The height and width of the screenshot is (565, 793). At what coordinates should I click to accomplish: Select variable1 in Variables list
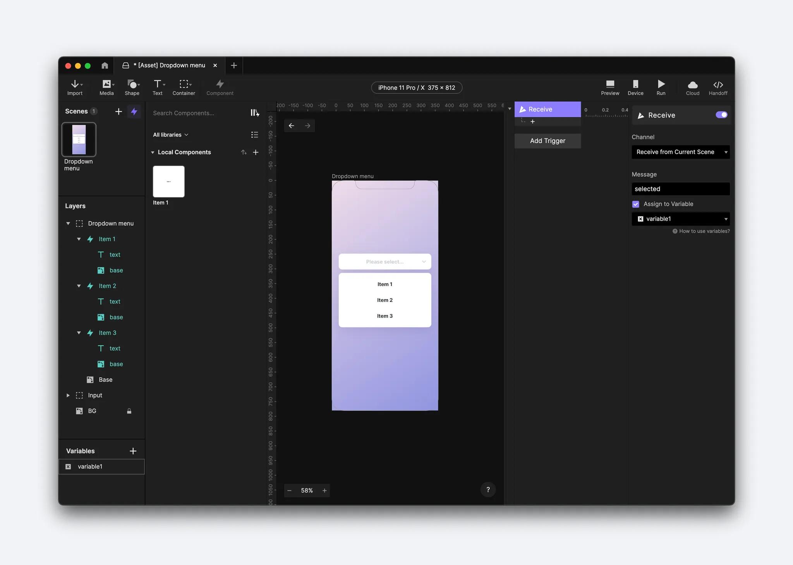tap(101, 467)
